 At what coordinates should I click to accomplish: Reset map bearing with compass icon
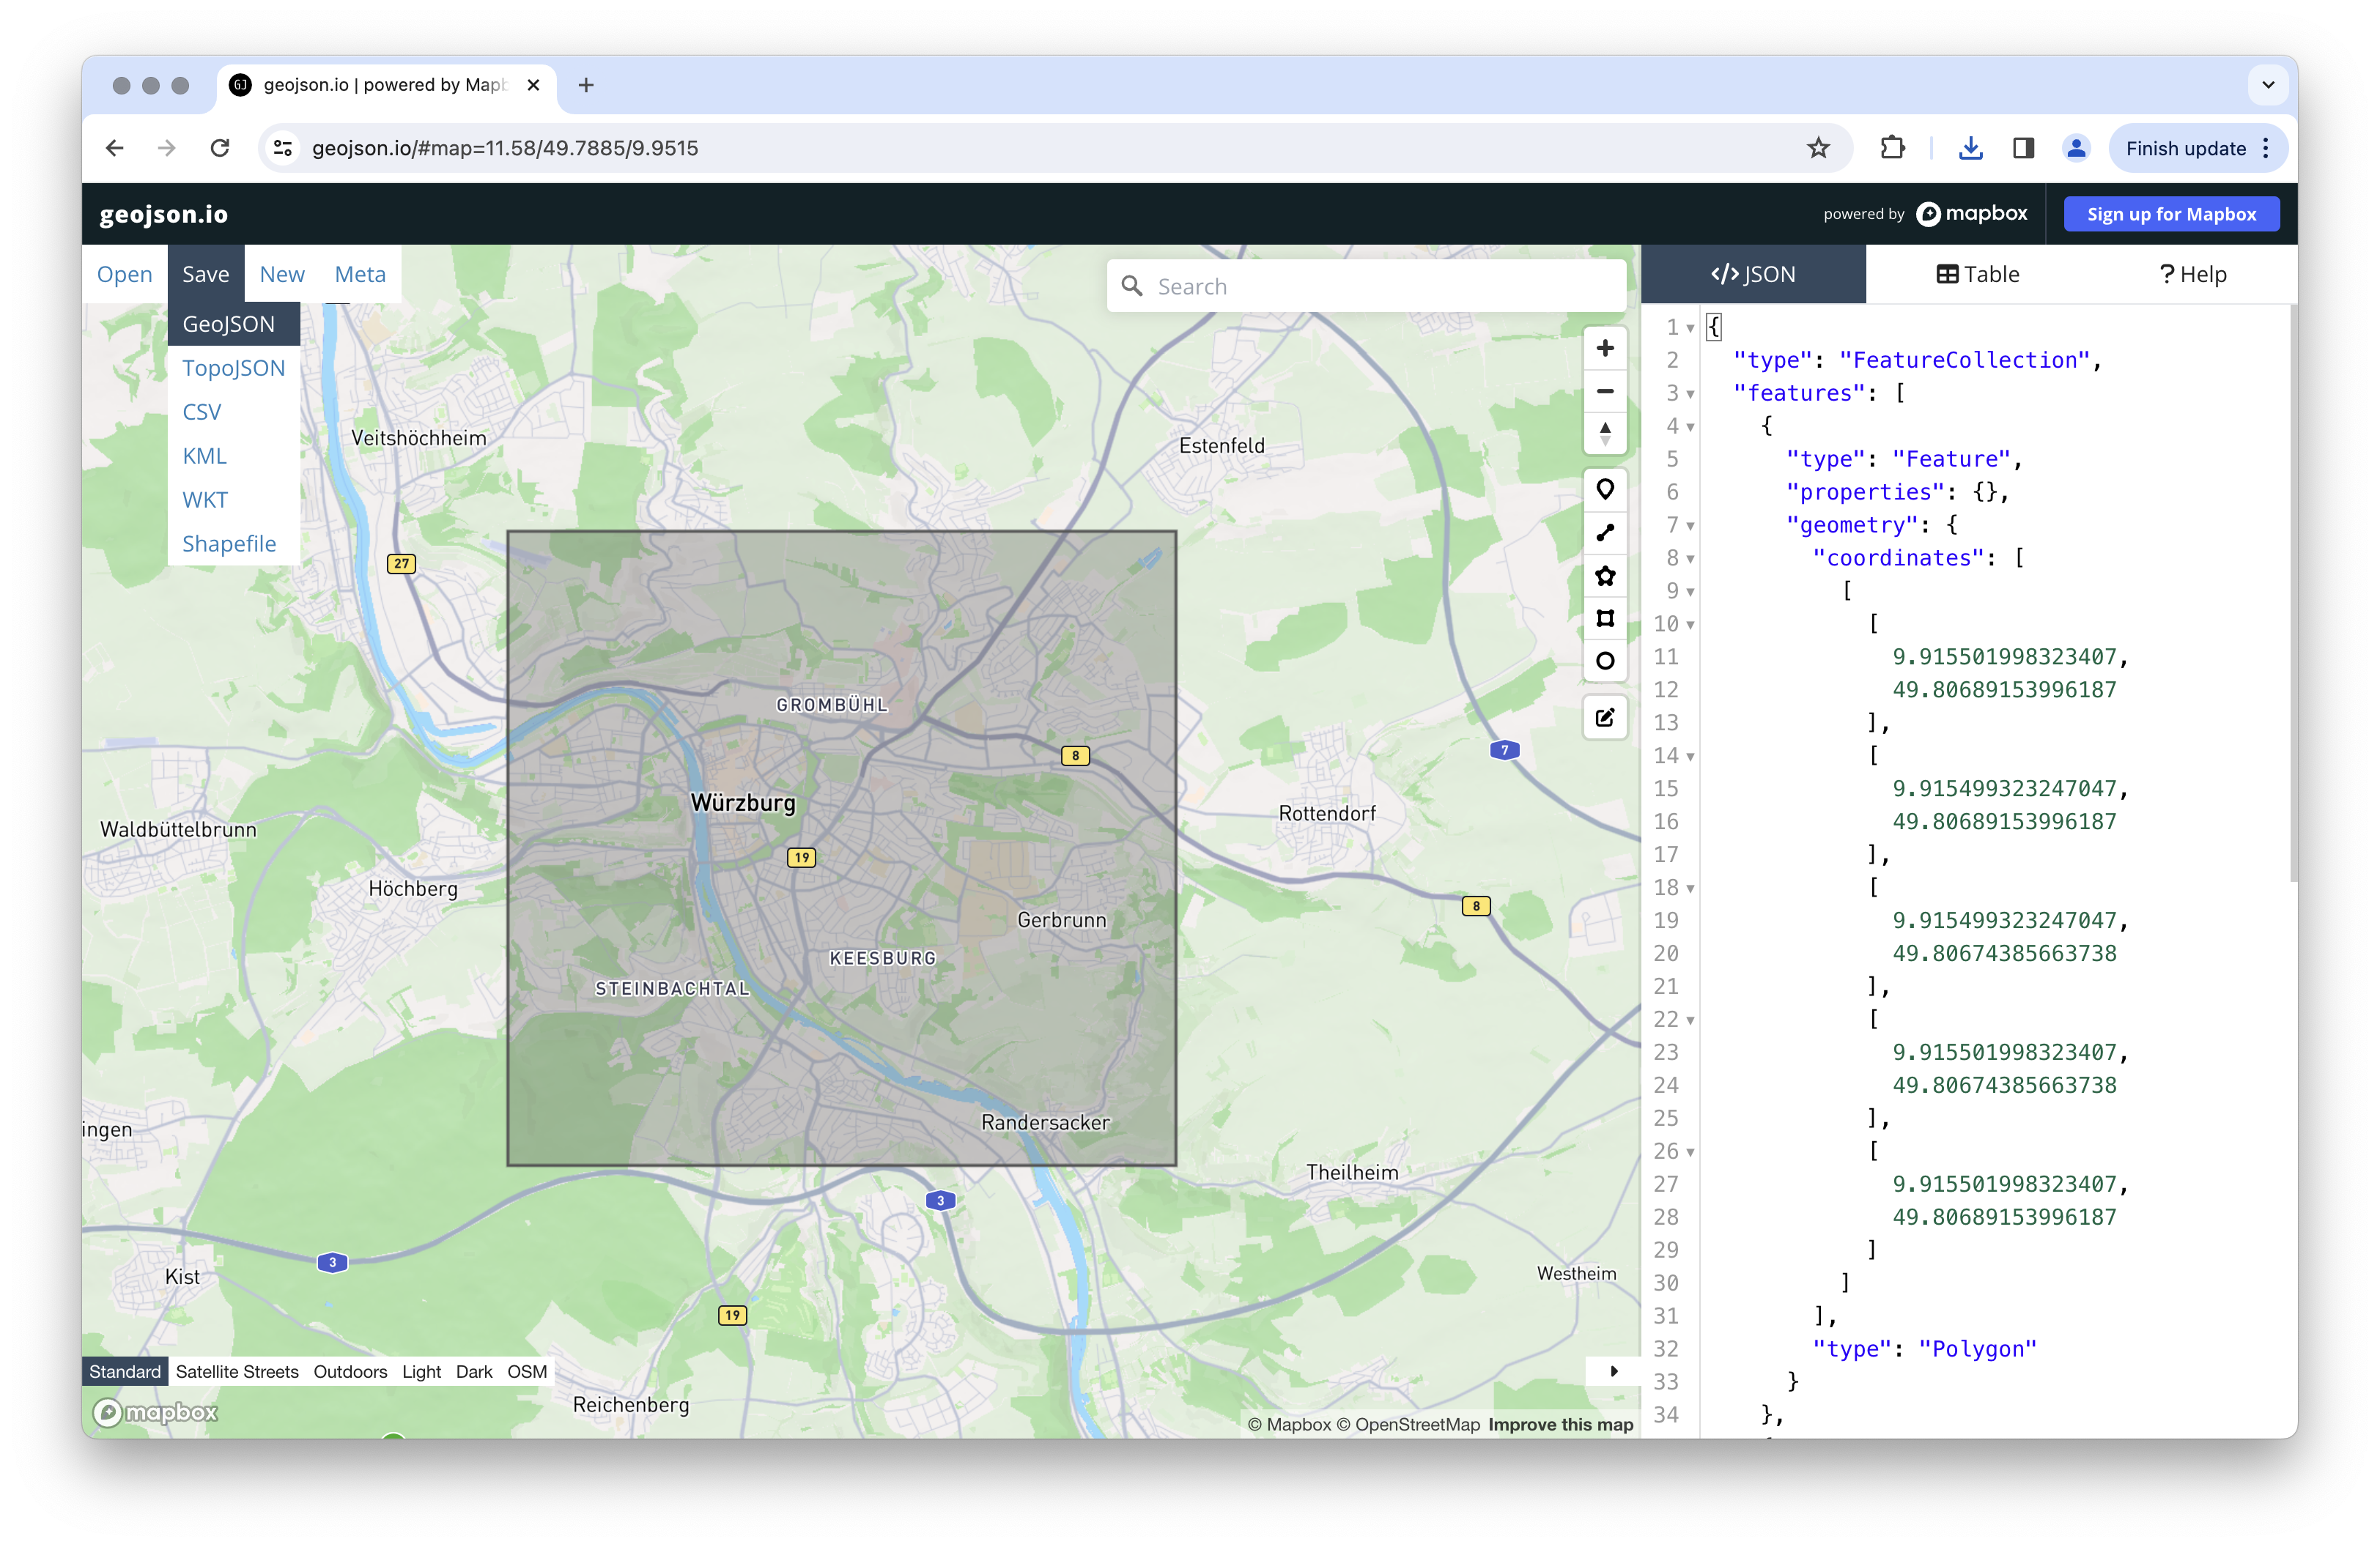coord(1604,433)
